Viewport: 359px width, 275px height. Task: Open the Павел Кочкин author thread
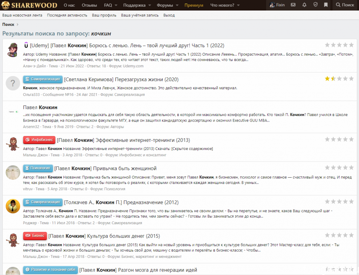pos(40,107)
